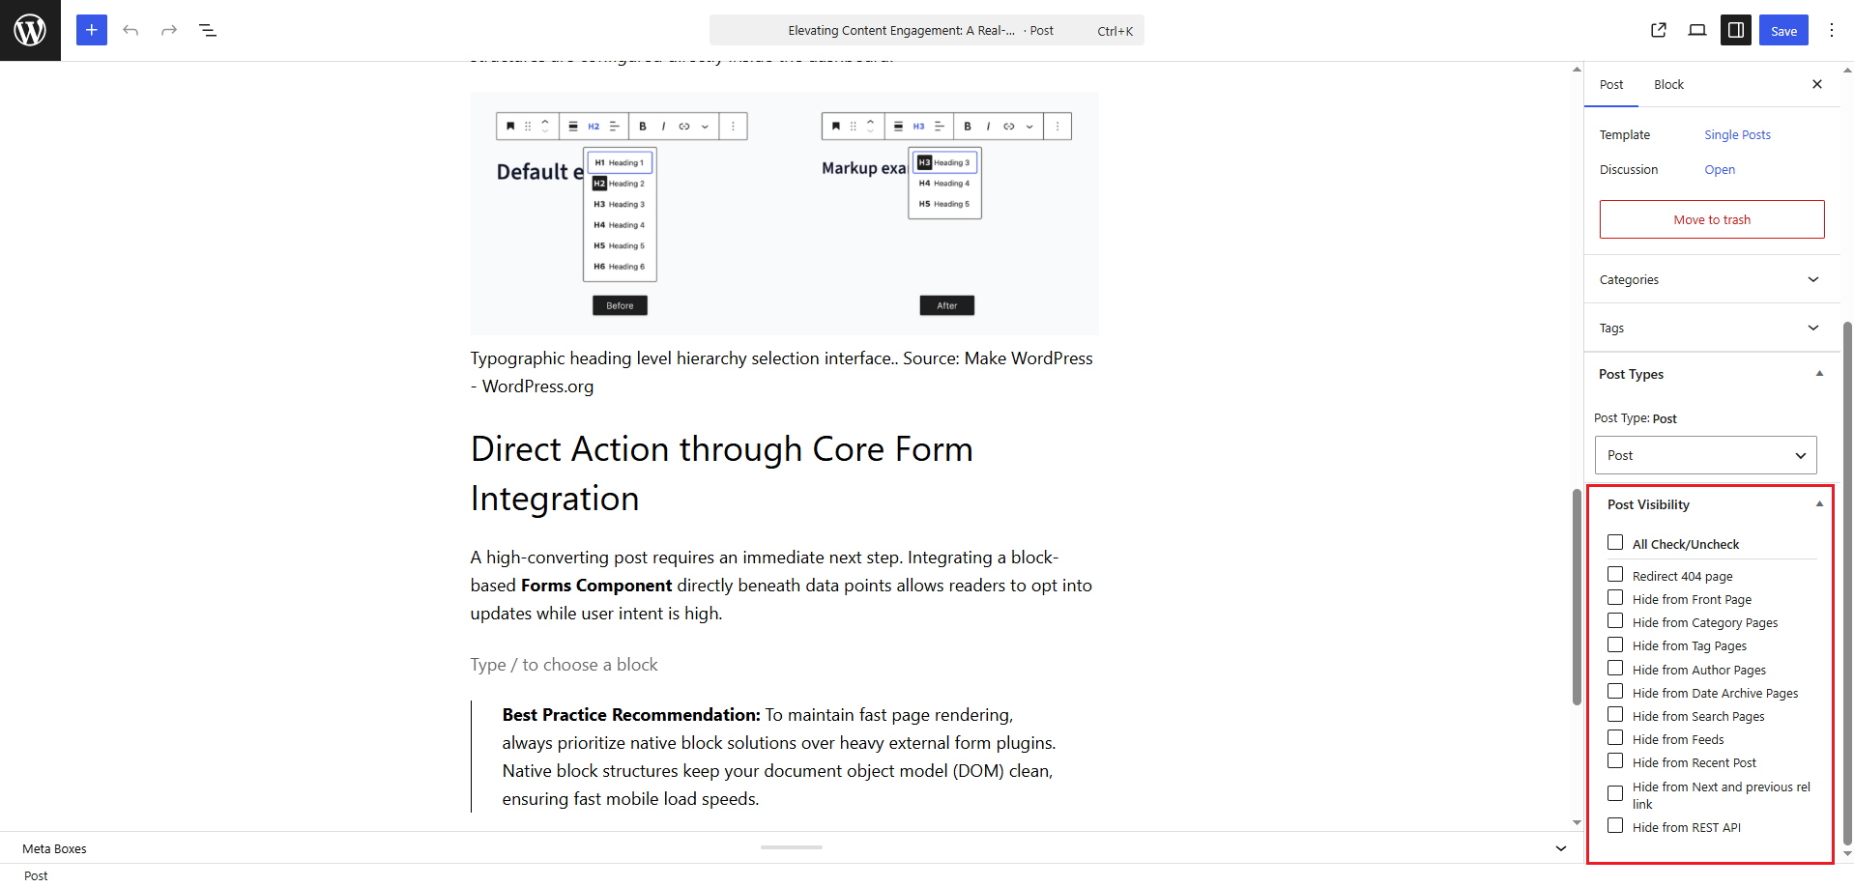Image resolution: width=1854 pixels, height=887 pixels.
Task: Click the blue block inserter plus button
Action: pos(92,30)
